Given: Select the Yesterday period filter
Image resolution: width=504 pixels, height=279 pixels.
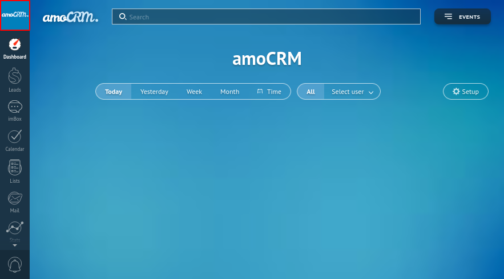Looking at the screenshot, I should [154, 92].
